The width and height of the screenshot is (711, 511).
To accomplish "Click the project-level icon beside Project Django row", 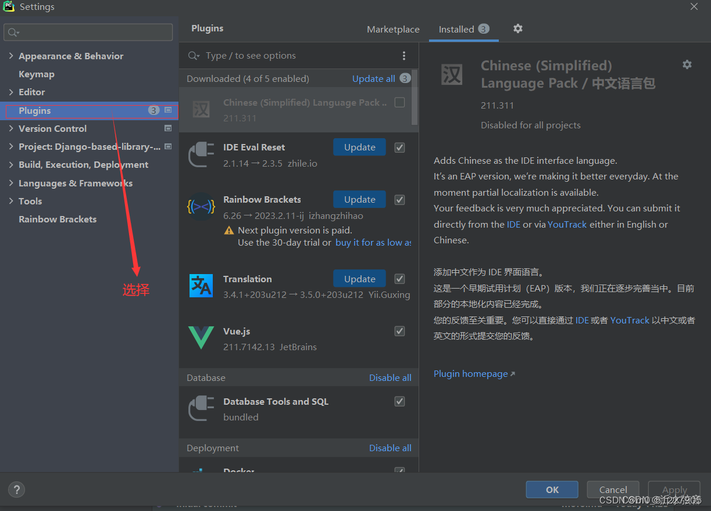I will [x=168, y=146].
